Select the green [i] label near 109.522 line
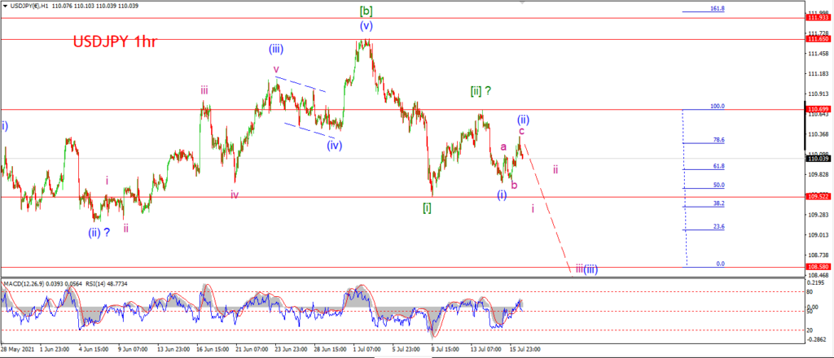Image resolution: width=834 pixels, height=358 pixels. pyautogui.click(x=427, y=207)
